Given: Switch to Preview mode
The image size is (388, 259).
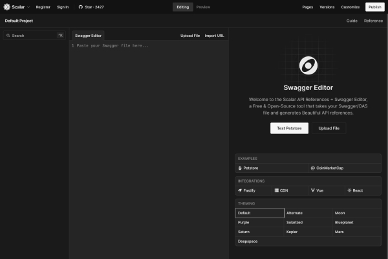Looking at the screenshot, I should click(x=203, y=7).
